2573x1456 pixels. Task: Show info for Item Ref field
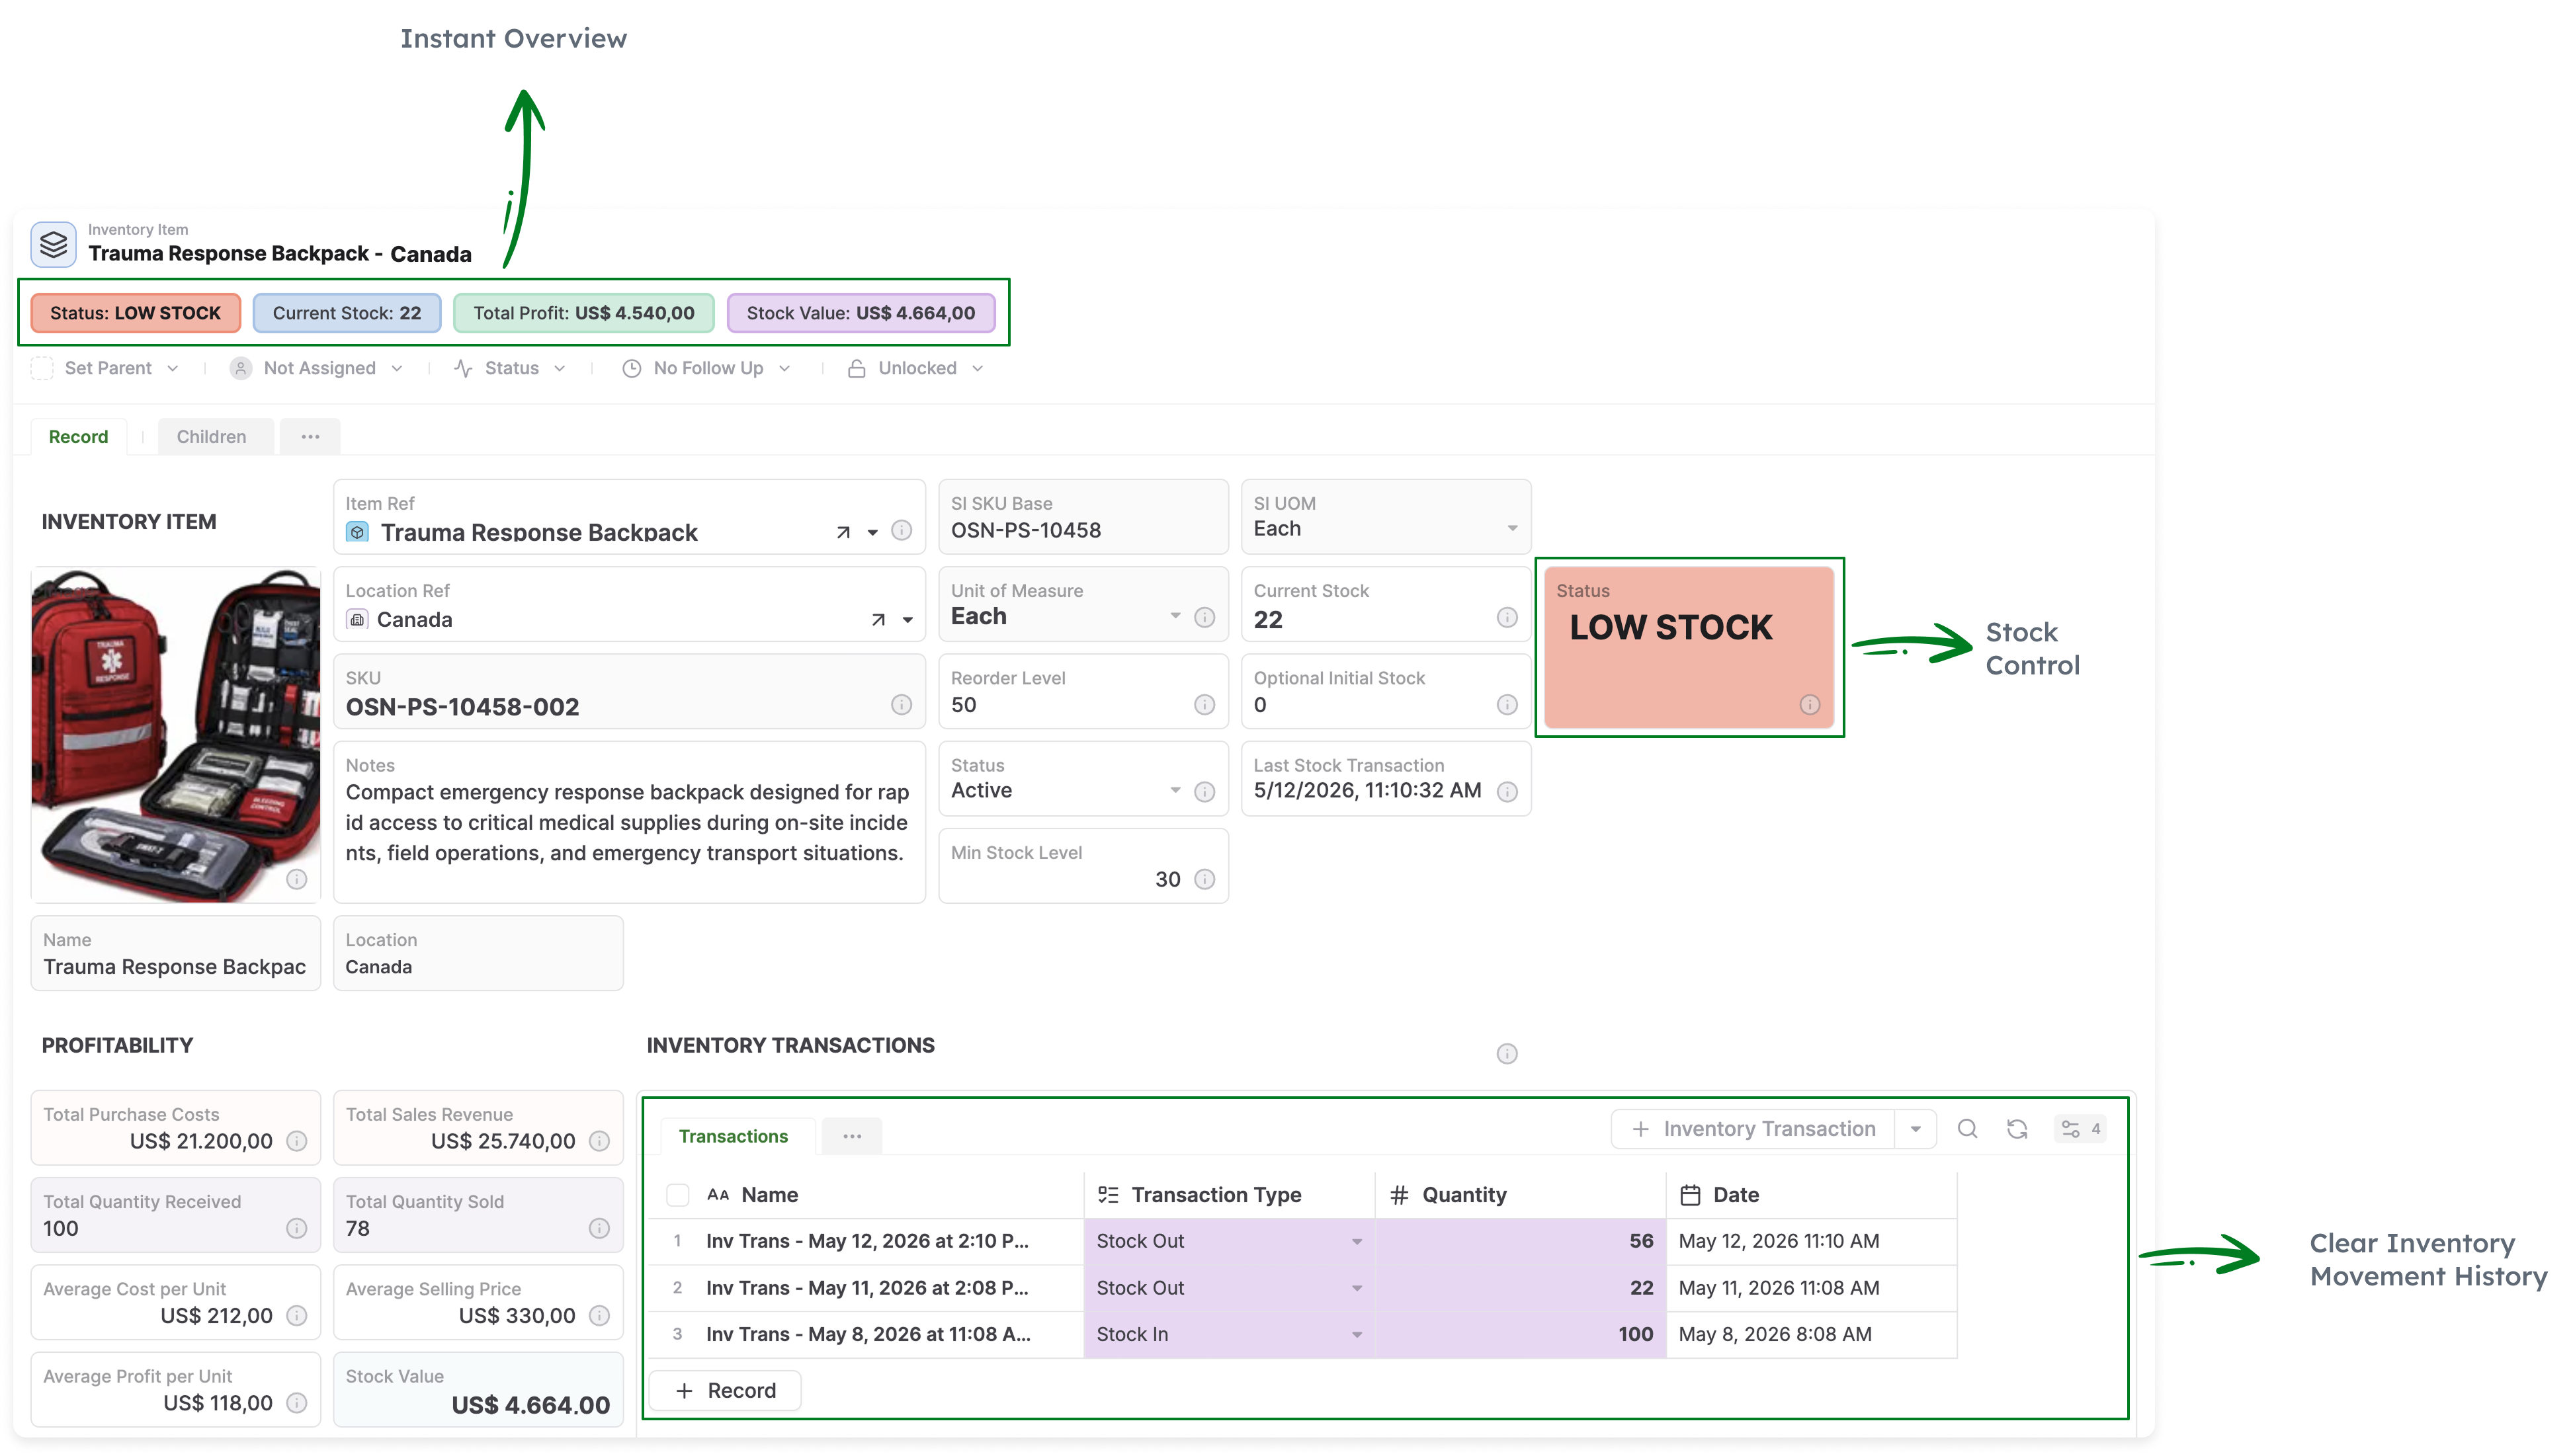[x=901, y=530]
